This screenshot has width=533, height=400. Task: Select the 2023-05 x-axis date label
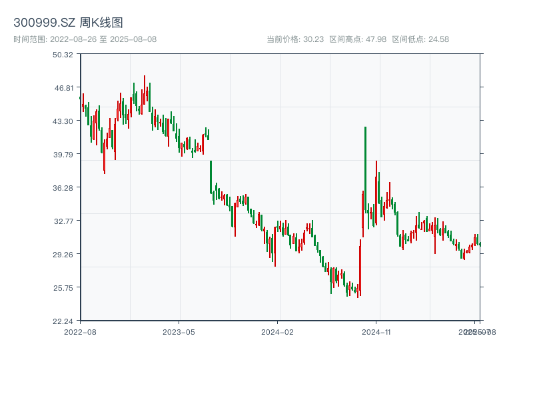179,331
